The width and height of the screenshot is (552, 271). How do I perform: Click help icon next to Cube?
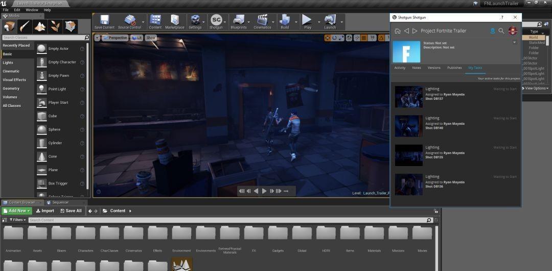82,116
